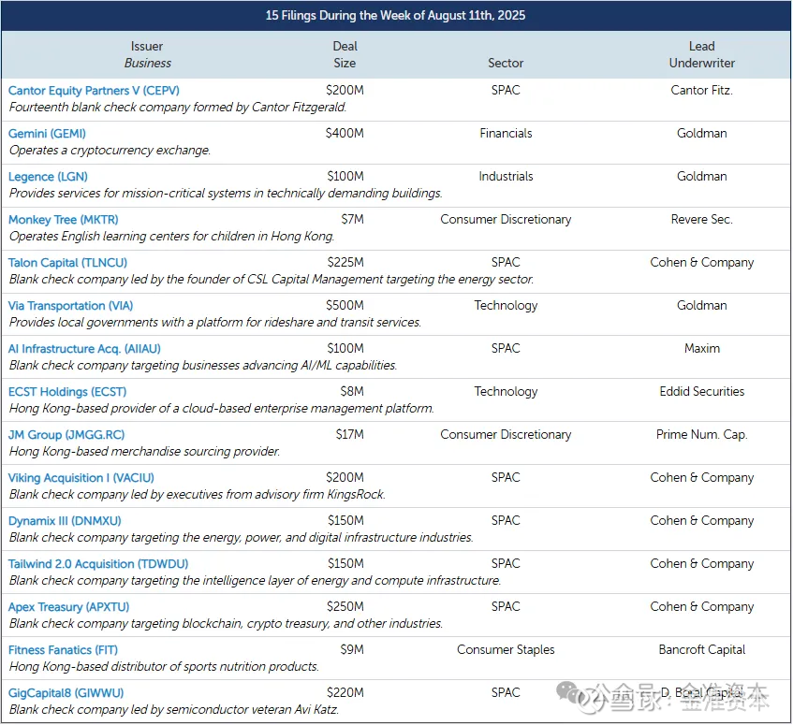
Task: Click description 'Operates a cryptocurrency exchange.'
Action: tap(110, 150)
